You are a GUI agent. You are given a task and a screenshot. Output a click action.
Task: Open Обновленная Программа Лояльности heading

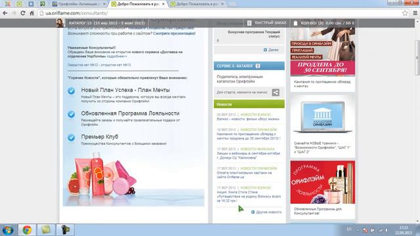[130, 113]
